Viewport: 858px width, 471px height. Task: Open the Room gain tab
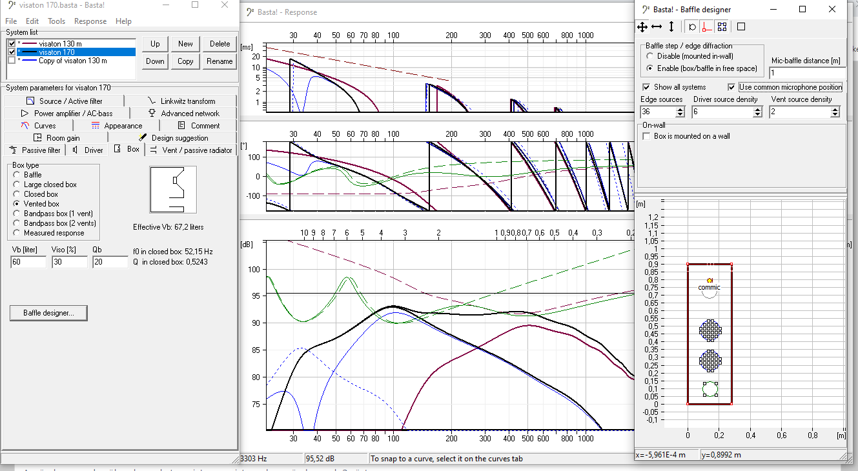pyautogui.click(x=56, y=137)
